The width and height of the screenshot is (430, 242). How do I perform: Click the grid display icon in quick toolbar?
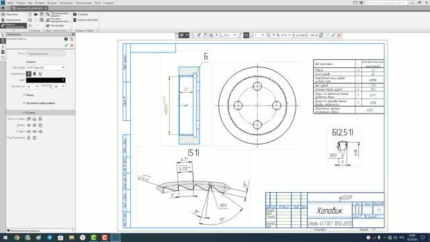[x=212, y=35]
